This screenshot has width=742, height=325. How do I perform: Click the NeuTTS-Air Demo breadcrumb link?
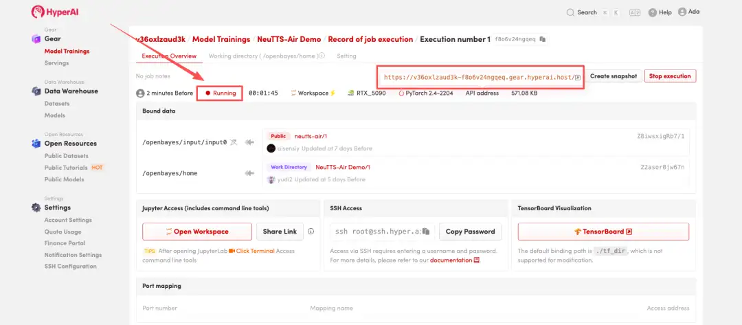(x=289, y=39)
